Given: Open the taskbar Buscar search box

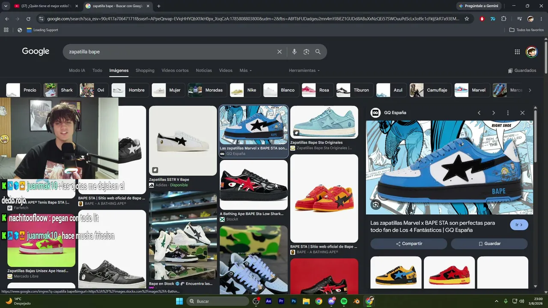Looking at the screenshot, I should (x=218, y=301).
